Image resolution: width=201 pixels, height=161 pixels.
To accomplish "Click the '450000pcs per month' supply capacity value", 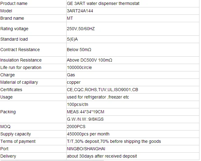I will pyautogui.click(x=88, y=134).
